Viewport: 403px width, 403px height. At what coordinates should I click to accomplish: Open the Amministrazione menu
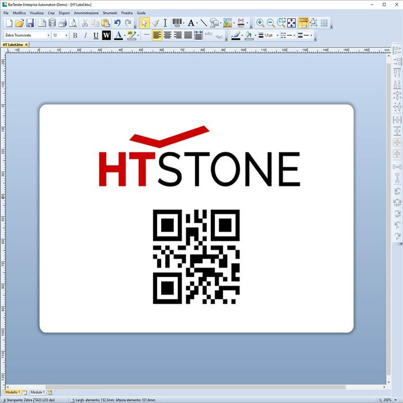pos(86,13)
